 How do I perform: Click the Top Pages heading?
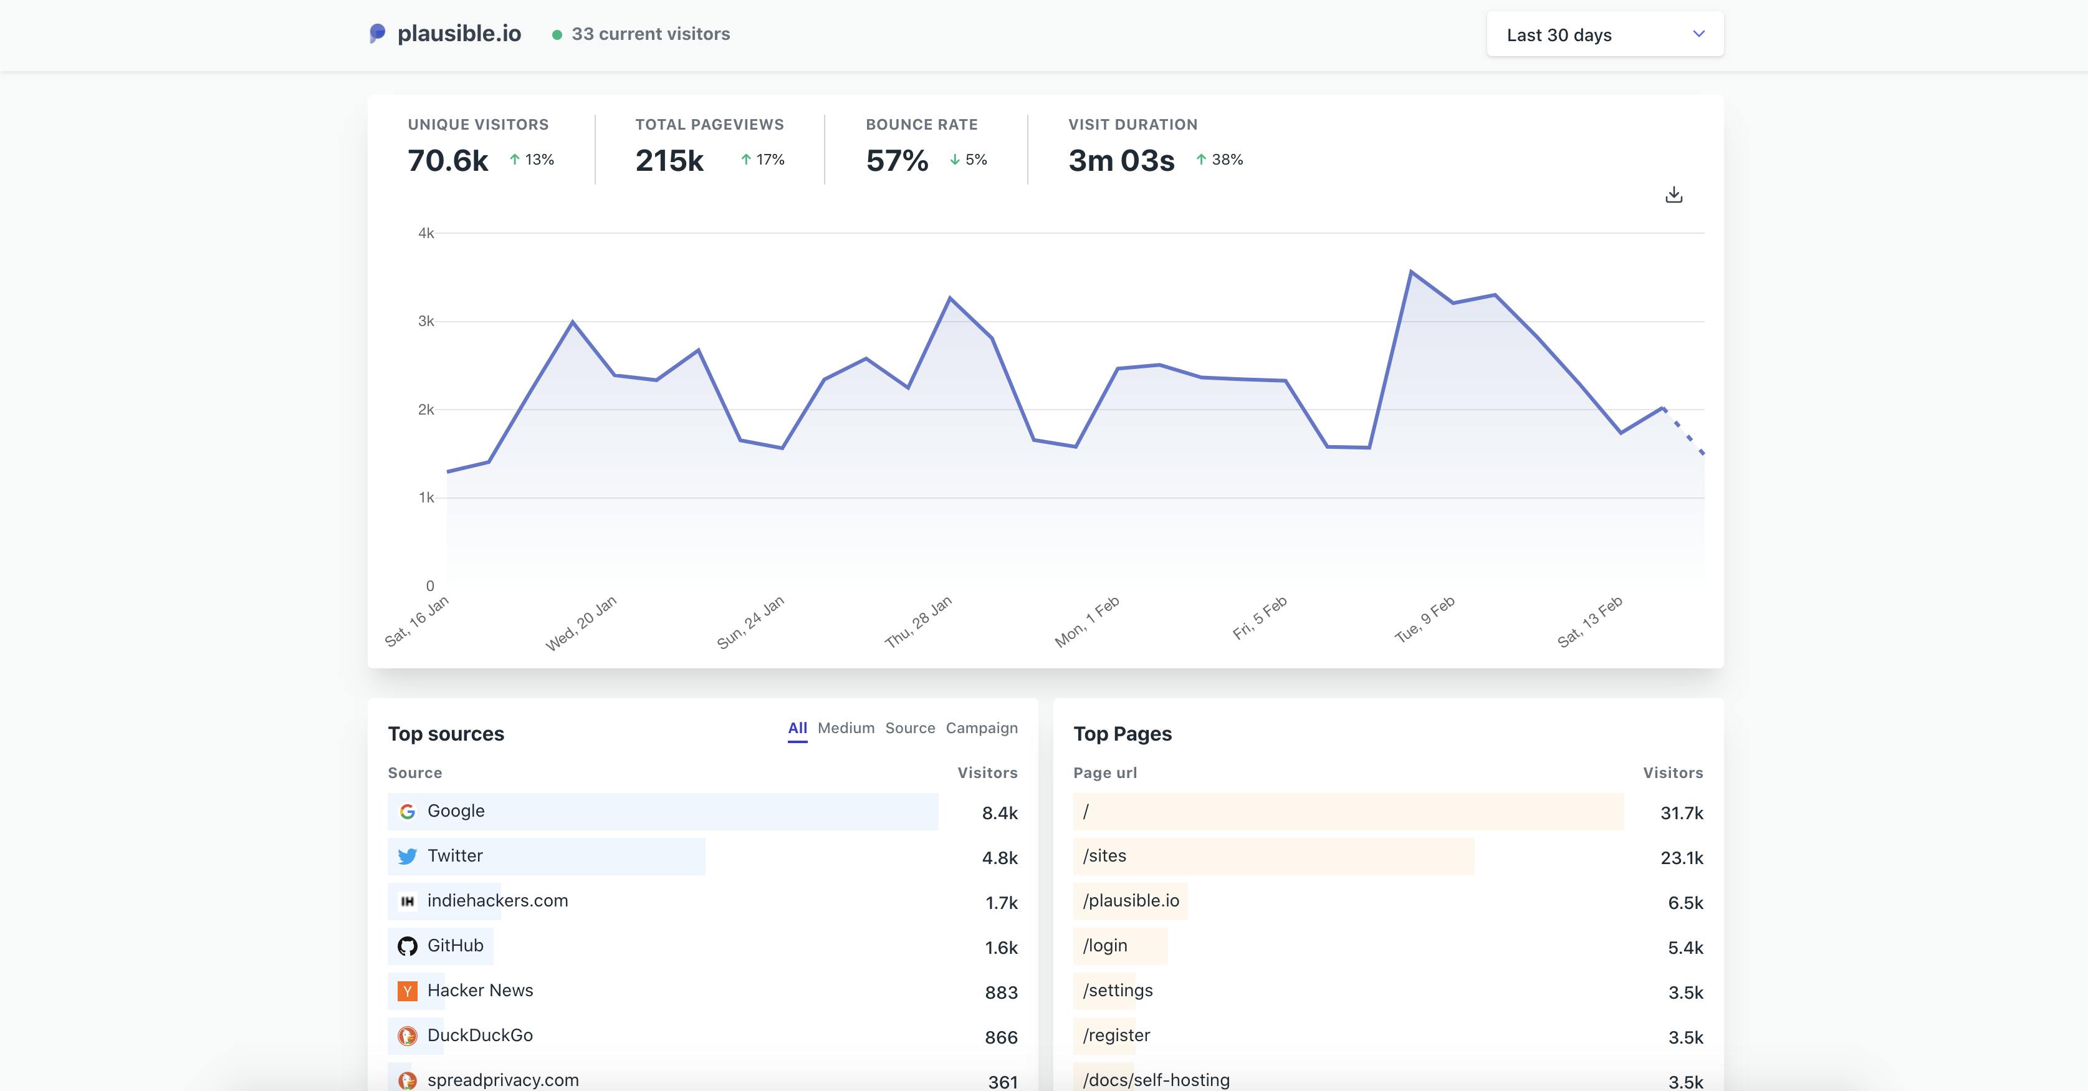click(x=1123, y=734)
